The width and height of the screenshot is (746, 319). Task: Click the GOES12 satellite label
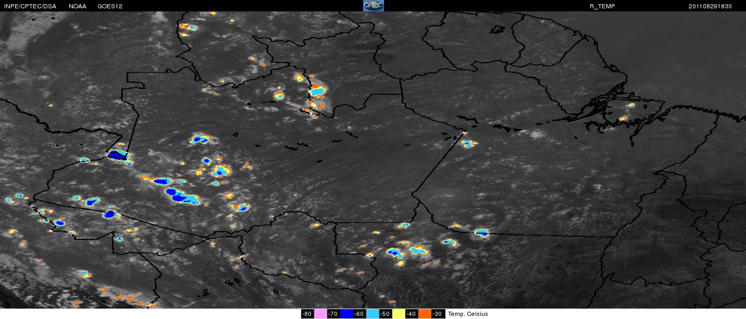point(109,6)
